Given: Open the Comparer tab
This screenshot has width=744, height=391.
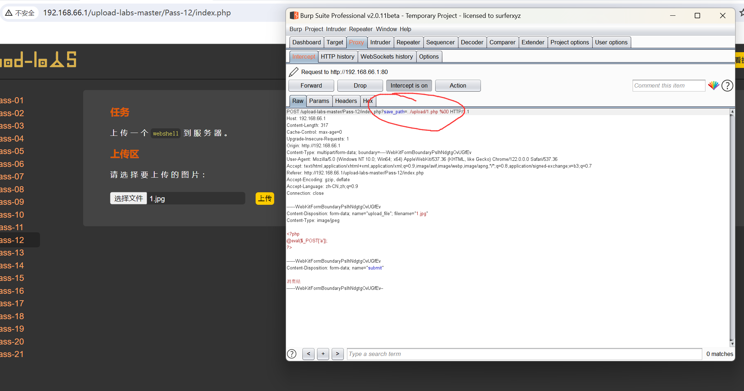Looking at the screenshot, I should click(503, 43).
